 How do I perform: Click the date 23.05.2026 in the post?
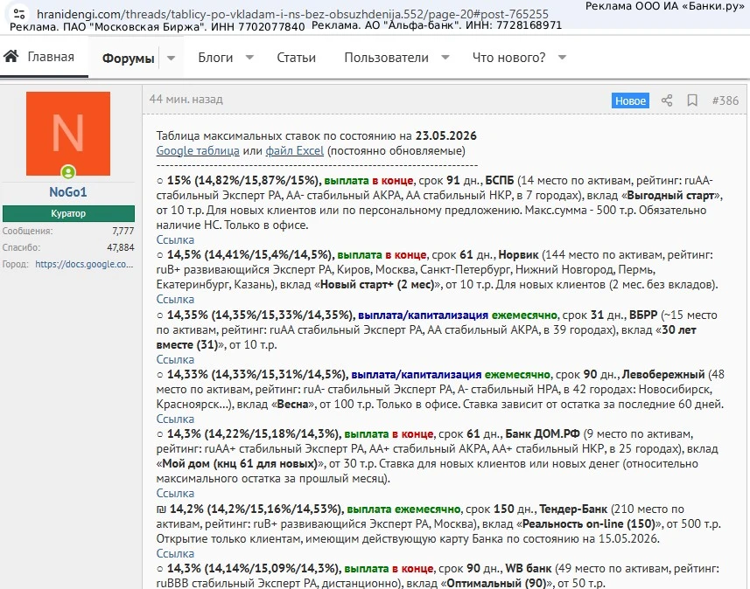445,135
